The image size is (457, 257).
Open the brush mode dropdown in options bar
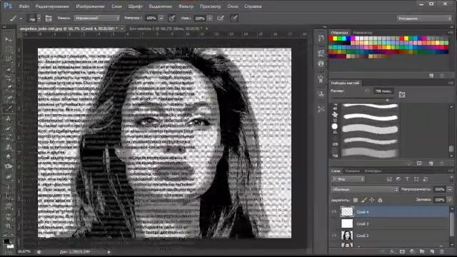coord(97,19)
